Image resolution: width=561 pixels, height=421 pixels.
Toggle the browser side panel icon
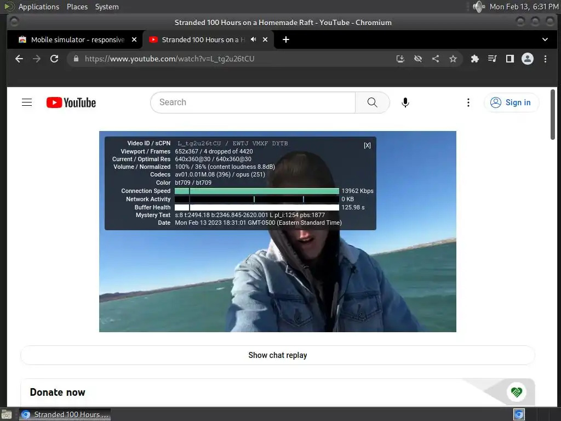pyautogui.click(x=510, y=59)
